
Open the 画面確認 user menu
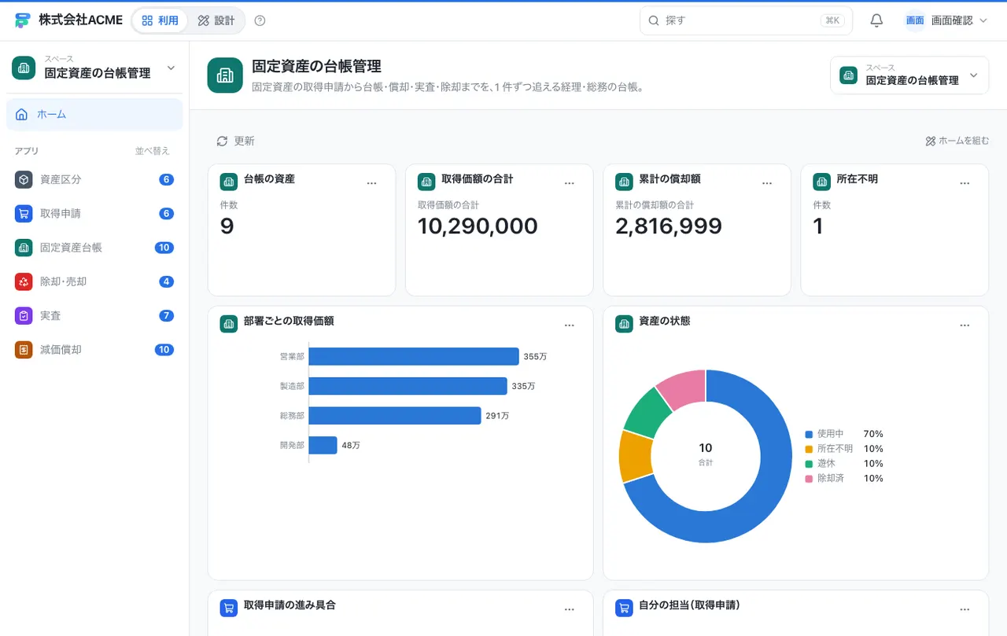(x=946, y=20)
